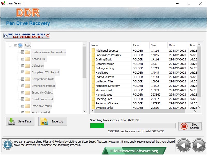Click the Save Data disk icon
Image resolution: width=207 pixels, height=155 pixels.
[x=12, y=121]
